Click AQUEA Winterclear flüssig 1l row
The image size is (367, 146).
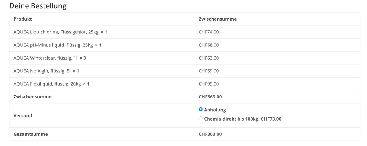185,58
